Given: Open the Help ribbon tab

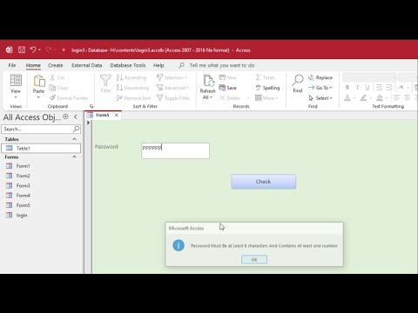Looking at the screenshot, I should pos(158,65).
